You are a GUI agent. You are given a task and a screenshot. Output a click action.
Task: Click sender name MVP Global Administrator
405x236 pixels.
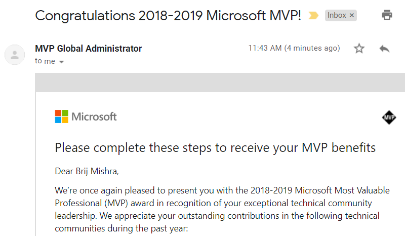pos(88,49)
